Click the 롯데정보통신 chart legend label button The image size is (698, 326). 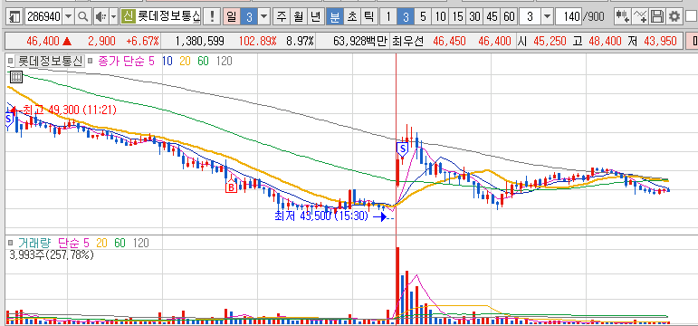49,61
